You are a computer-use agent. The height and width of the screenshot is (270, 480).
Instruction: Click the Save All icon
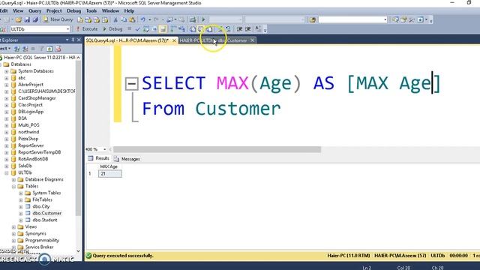(35, 20)
